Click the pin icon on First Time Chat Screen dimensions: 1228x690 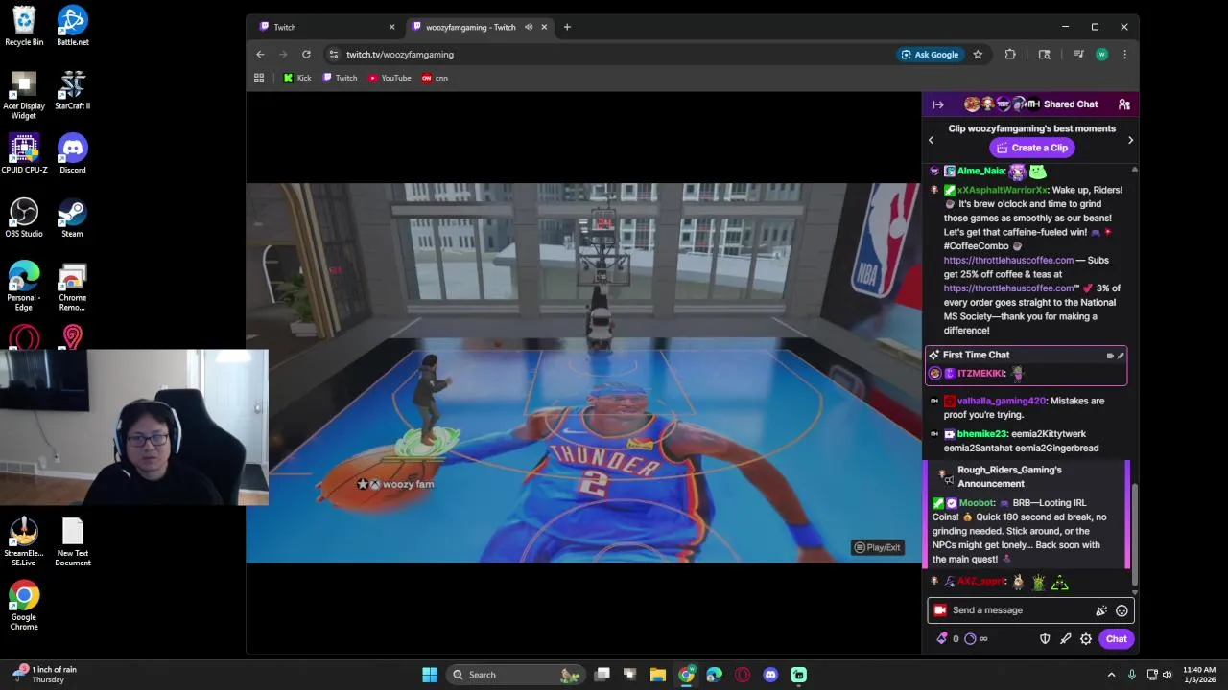1121,356
